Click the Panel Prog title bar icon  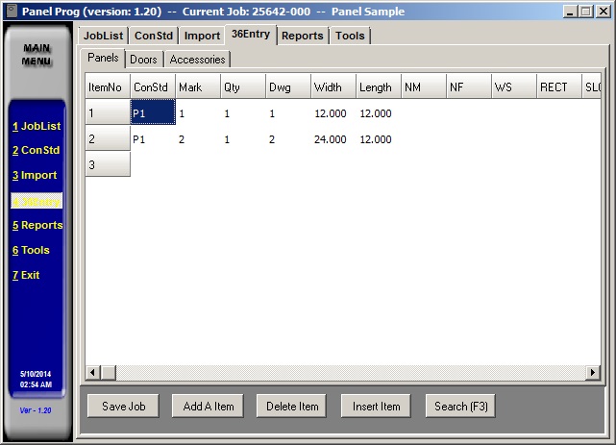(x=11, y=11)
